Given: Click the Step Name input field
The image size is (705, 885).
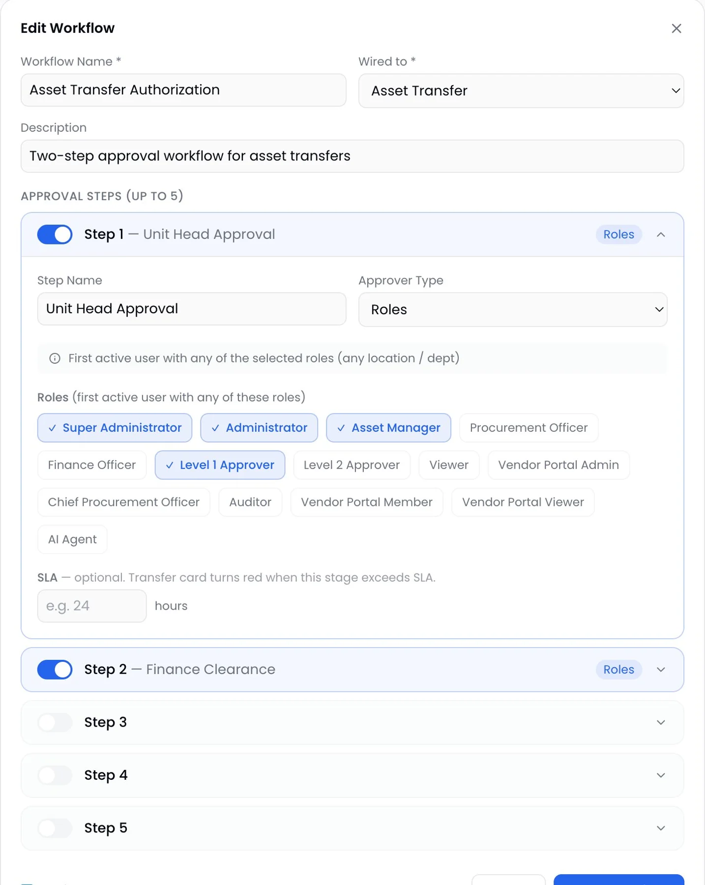Looking at the screenshot, I should [x=192, y=309].
